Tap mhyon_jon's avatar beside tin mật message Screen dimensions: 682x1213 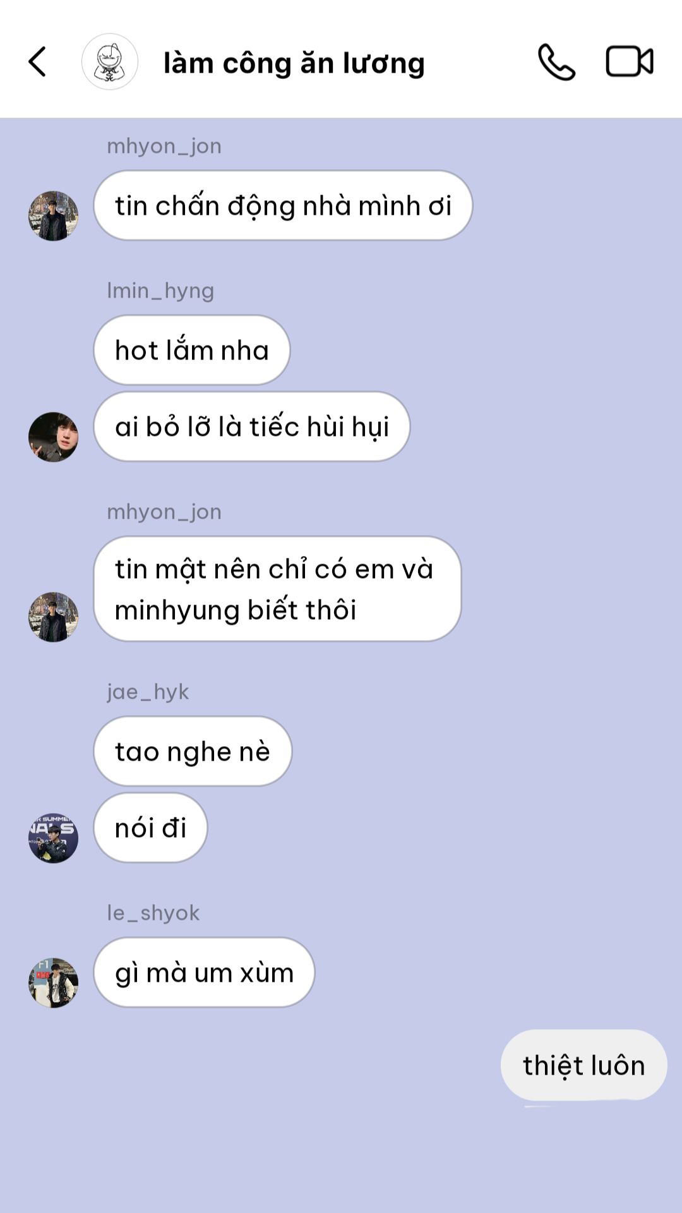click(54, 617)
